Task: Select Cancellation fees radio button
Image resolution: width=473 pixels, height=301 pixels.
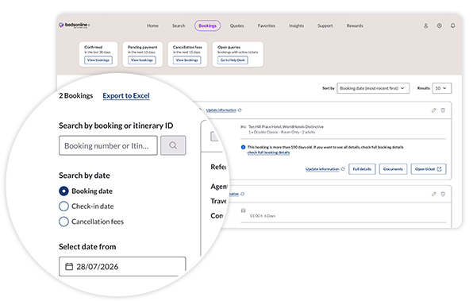Action: (63, 222)
